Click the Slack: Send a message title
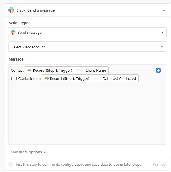The width and height of the screenshot is (171, 172). pyautogui.click(x=36, y=10)
